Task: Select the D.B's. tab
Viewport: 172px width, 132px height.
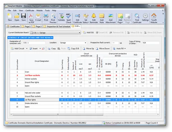Action: coord(76,26)
